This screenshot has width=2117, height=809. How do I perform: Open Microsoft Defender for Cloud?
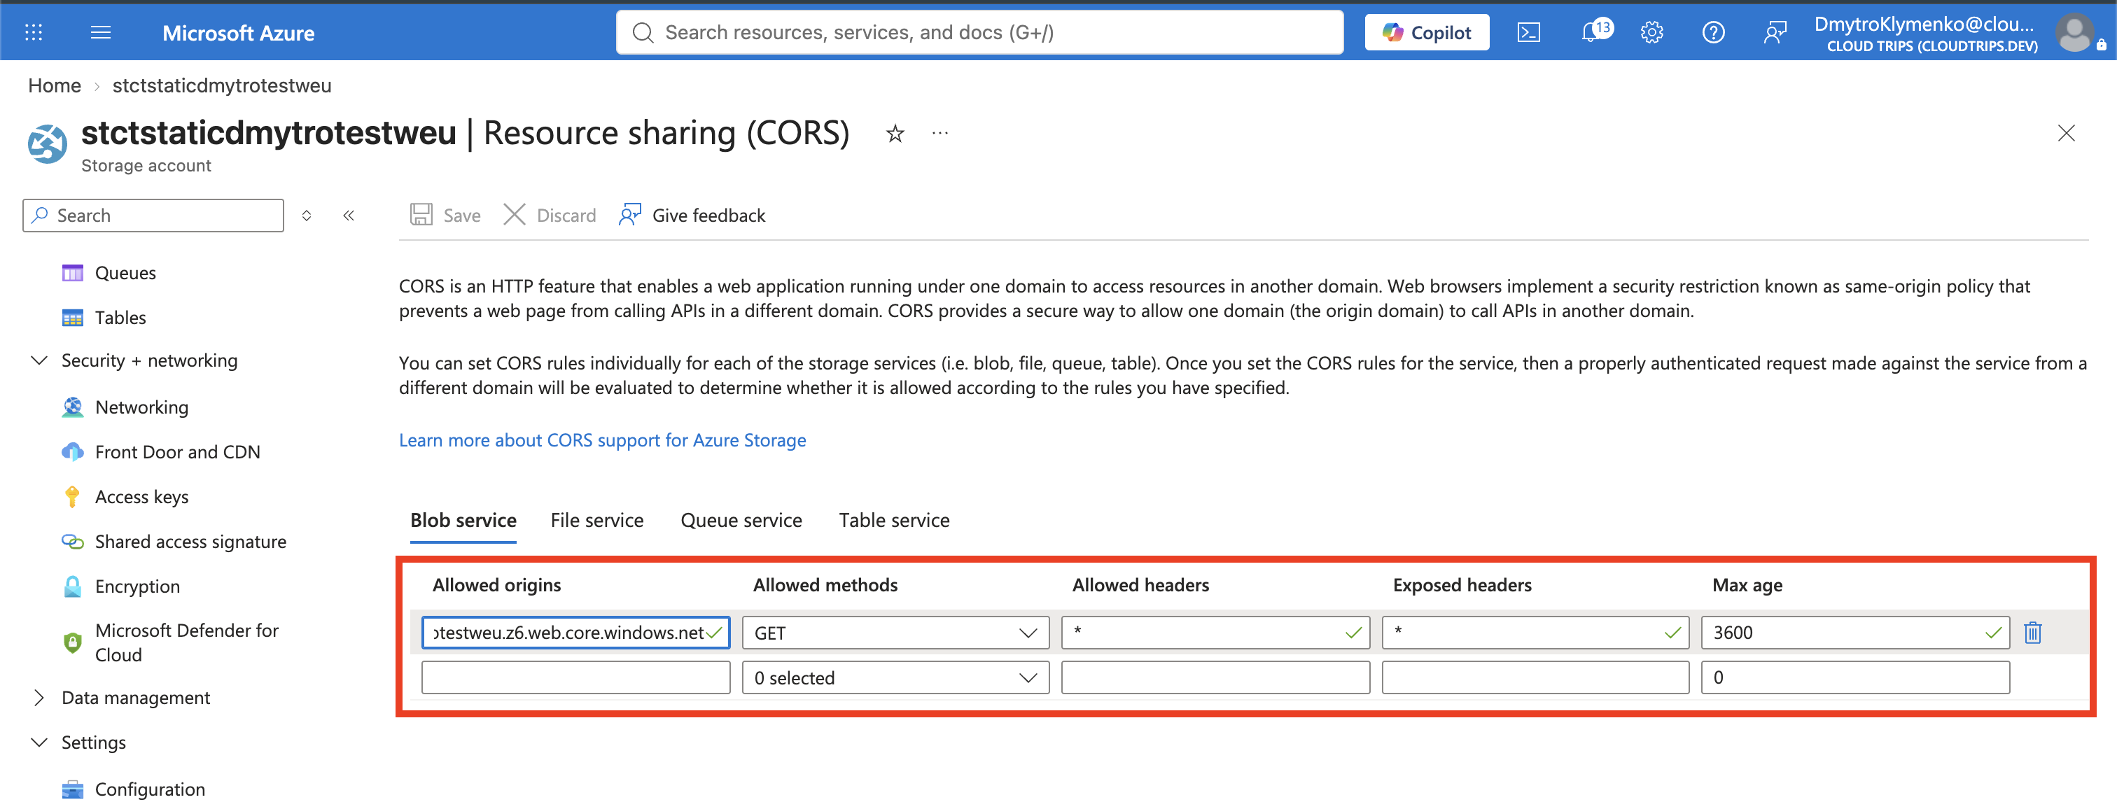pos(186,642)
